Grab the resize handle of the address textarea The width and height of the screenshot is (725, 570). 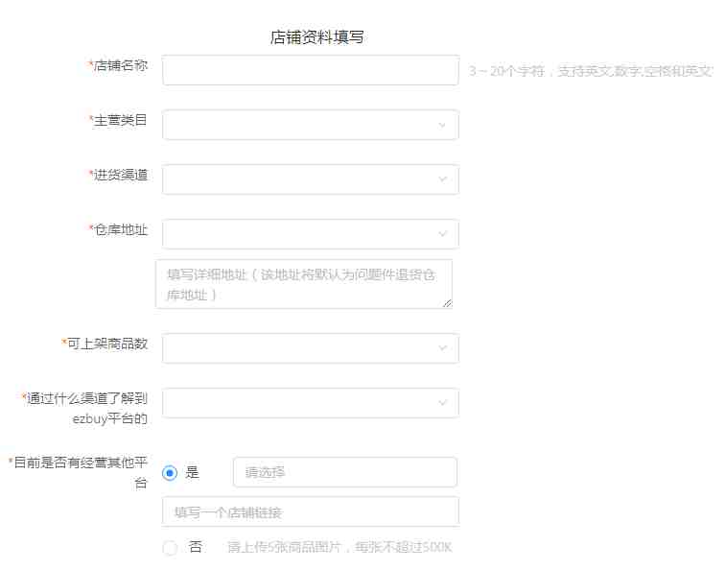tap(447, 303)
